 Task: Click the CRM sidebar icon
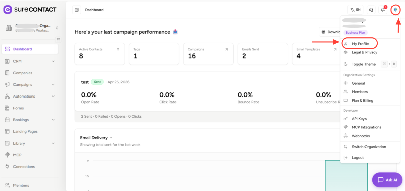(7, 61)
